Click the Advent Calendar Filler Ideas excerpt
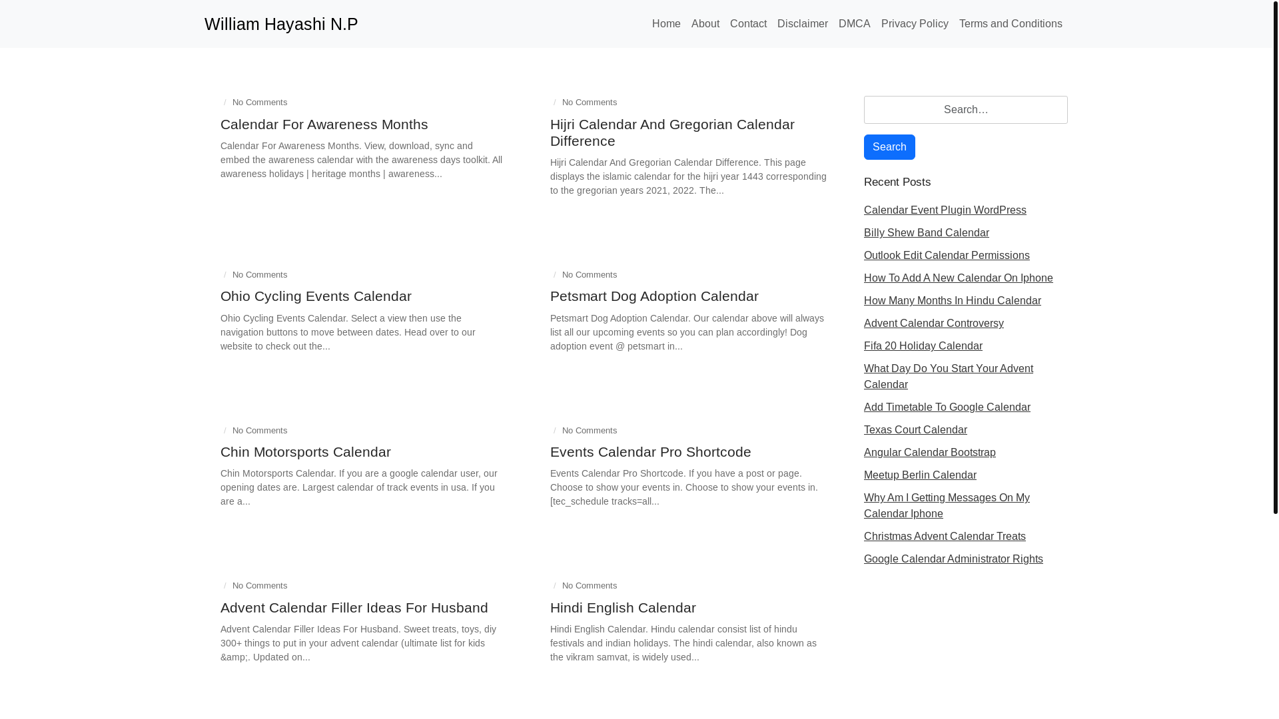This screenshot has height=719, width=1279. 358,643
